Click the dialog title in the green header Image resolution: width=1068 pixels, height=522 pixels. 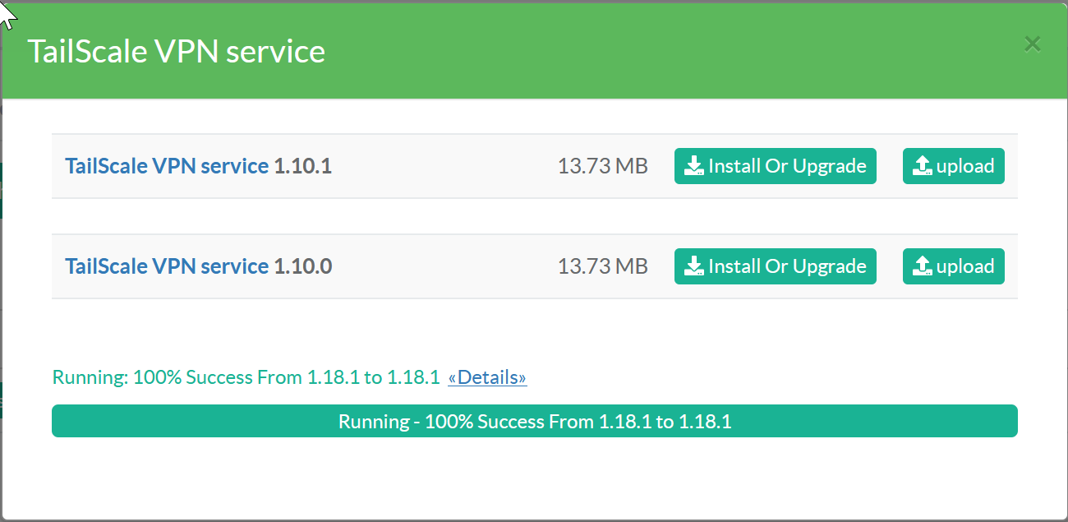tap(177, 51)
